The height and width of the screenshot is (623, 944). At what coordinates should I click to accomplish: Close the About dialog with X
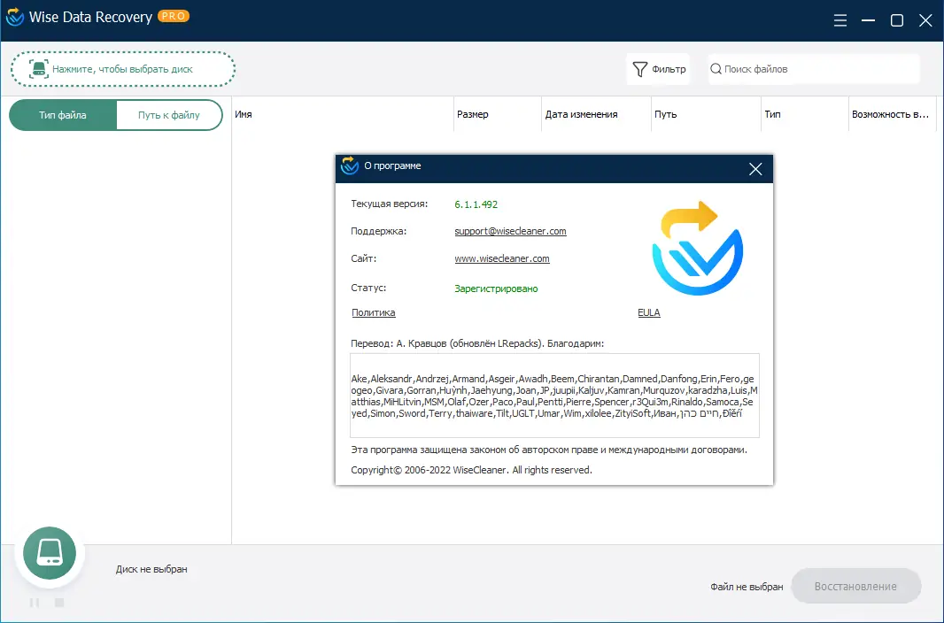(x=755, y=169)
